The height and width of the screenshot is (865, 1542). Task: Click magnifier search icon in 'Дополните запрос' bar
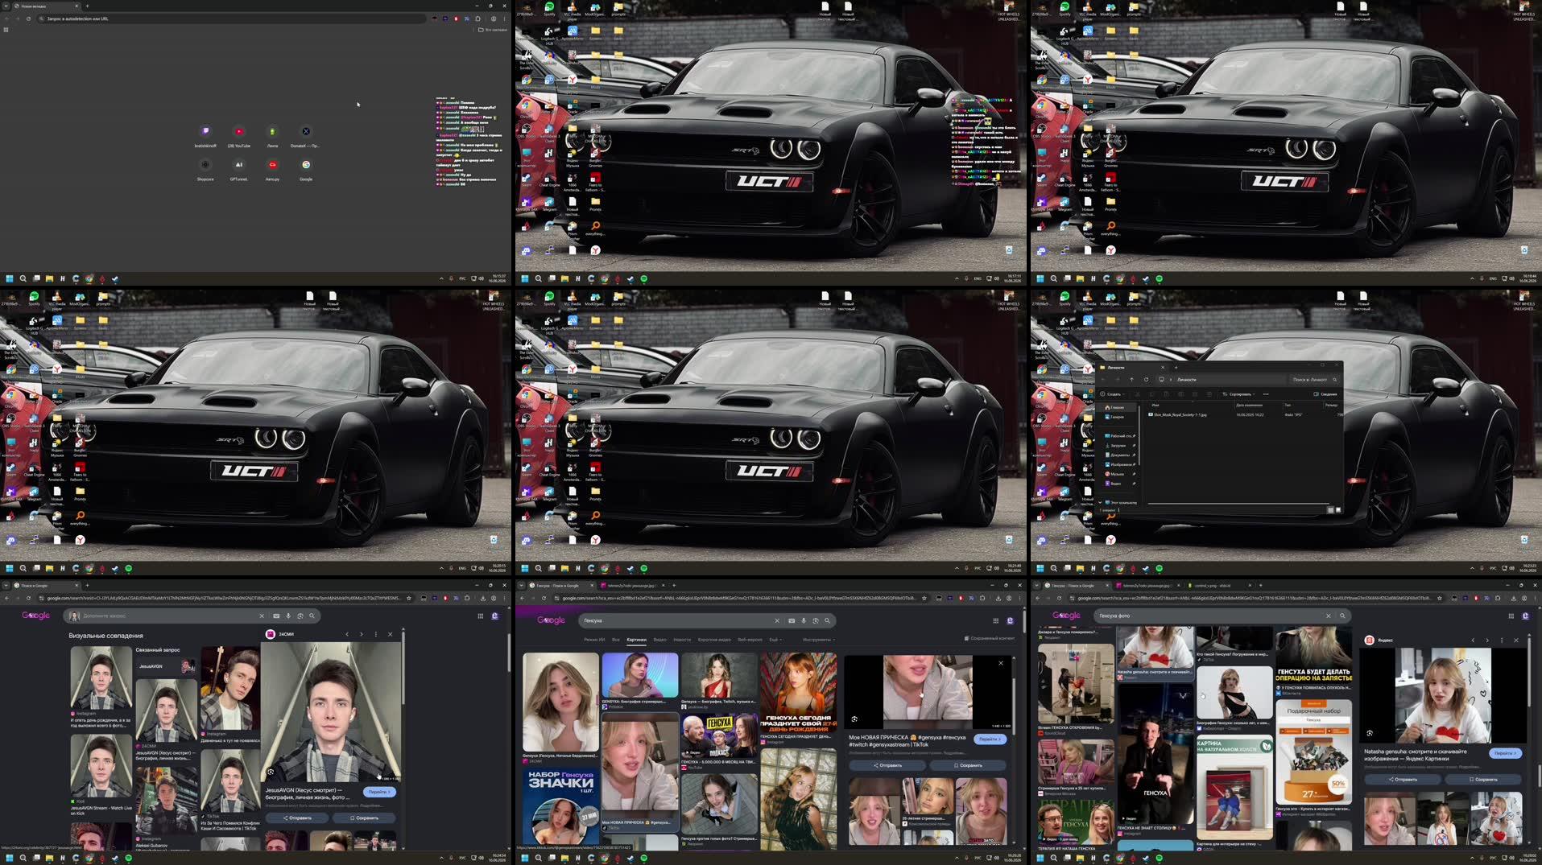[312, 616]
